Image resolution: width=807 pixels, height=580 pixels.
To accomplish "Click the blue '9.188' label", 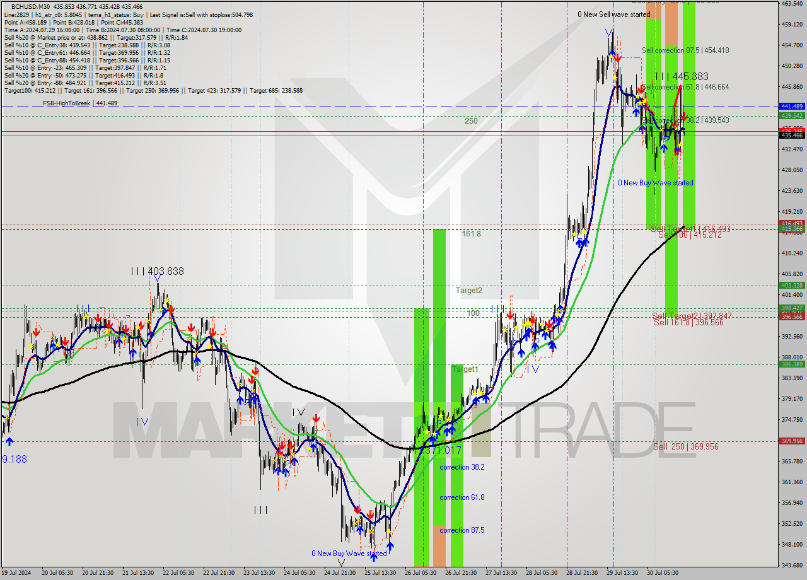I will point(14,459).
